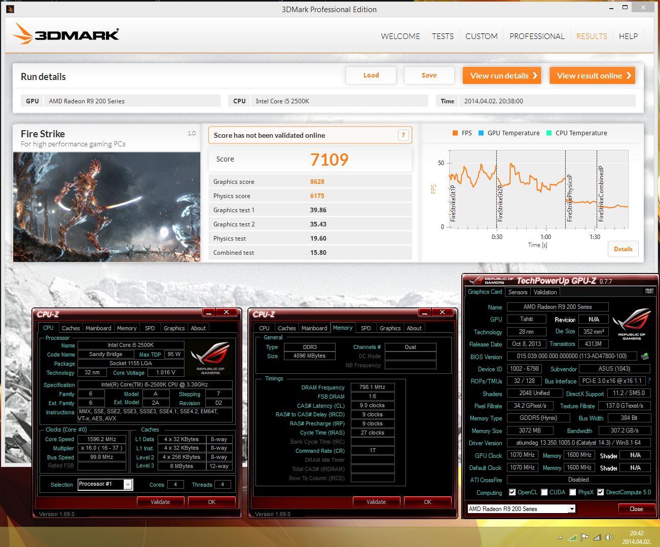Click the Save button in Run details

click(x=429, y=75)
